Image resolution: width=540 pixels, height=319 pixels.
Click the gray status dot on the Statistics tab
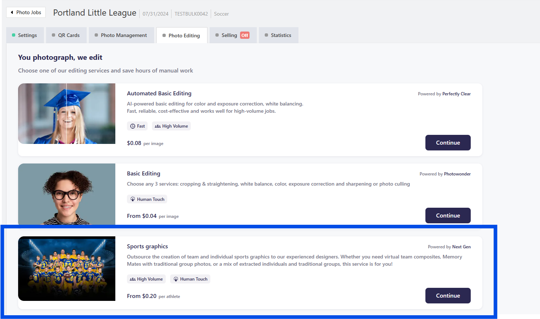[267, 35]
